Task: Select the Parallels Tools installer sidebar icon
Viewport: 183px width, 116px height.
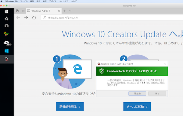Action: 6,59
